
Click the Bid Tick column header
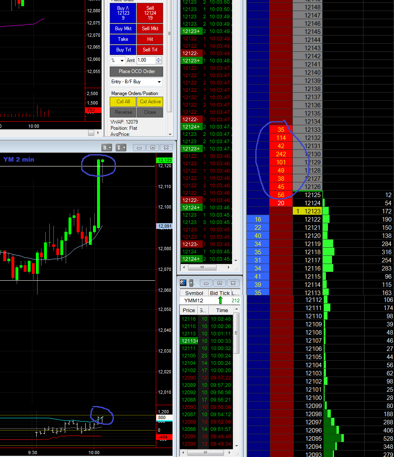(220, 293)
